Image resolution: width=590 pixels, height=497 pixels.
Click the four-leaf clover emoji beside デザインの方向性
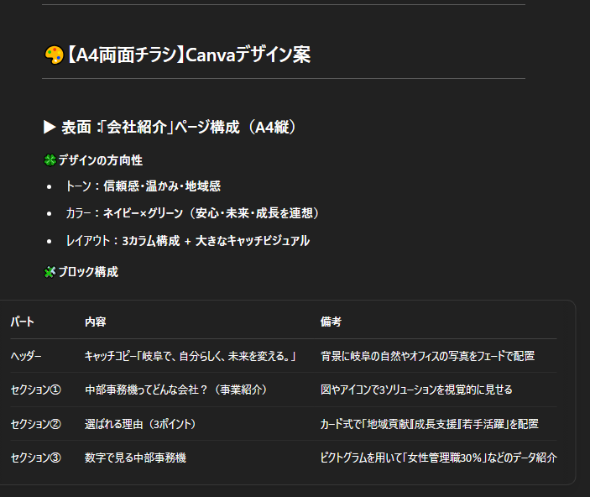(x=50, y=160)
